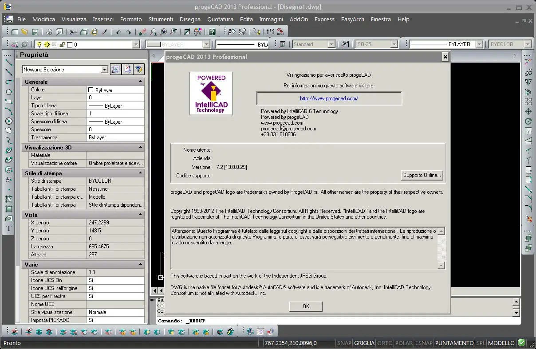Click the Open file folder icon
This screenshot has height=349, width=536.
(x=25, y=32)
